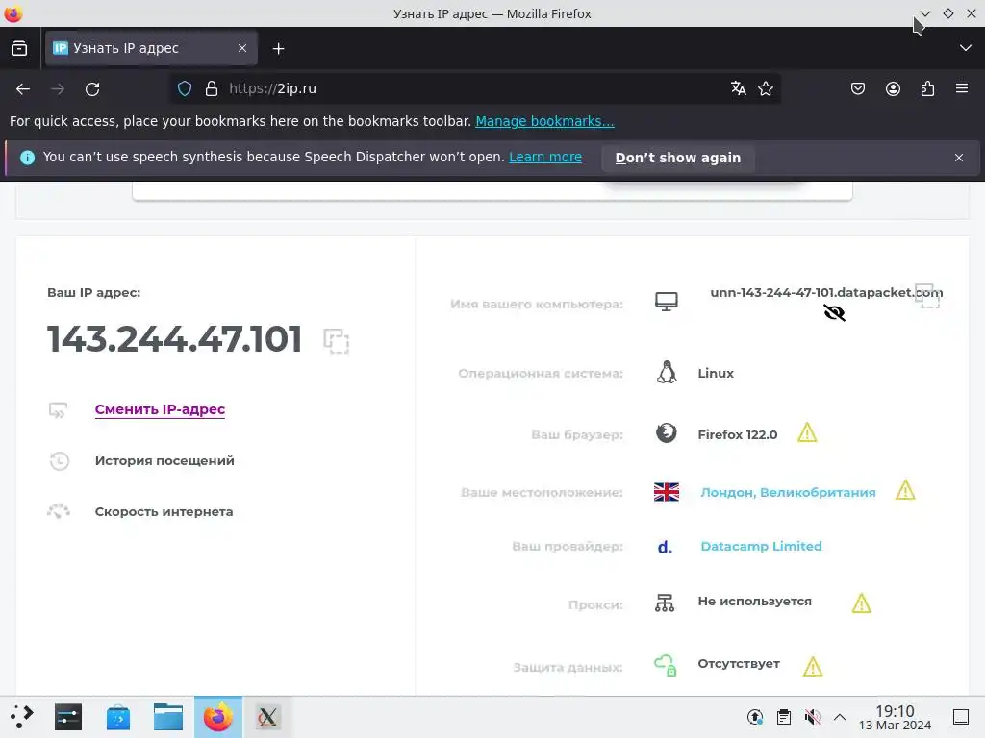Open Learn more about speech synthesis
985x738 pixels.
545,157
